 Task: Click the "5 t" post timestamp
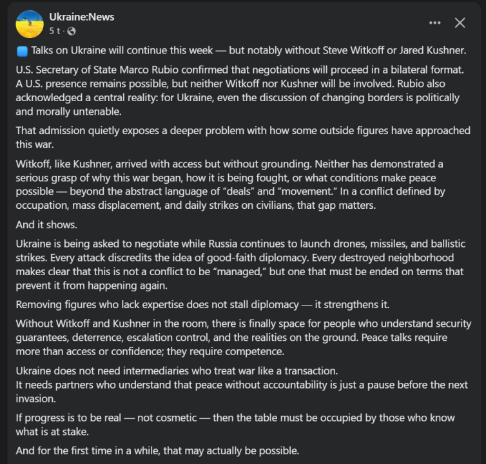coord(55,31)
